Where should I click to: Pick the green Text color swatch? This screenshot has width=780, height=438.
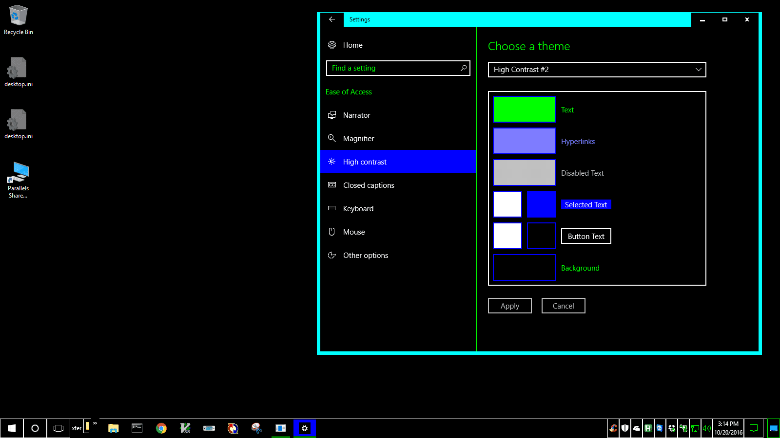coord(524,109)
